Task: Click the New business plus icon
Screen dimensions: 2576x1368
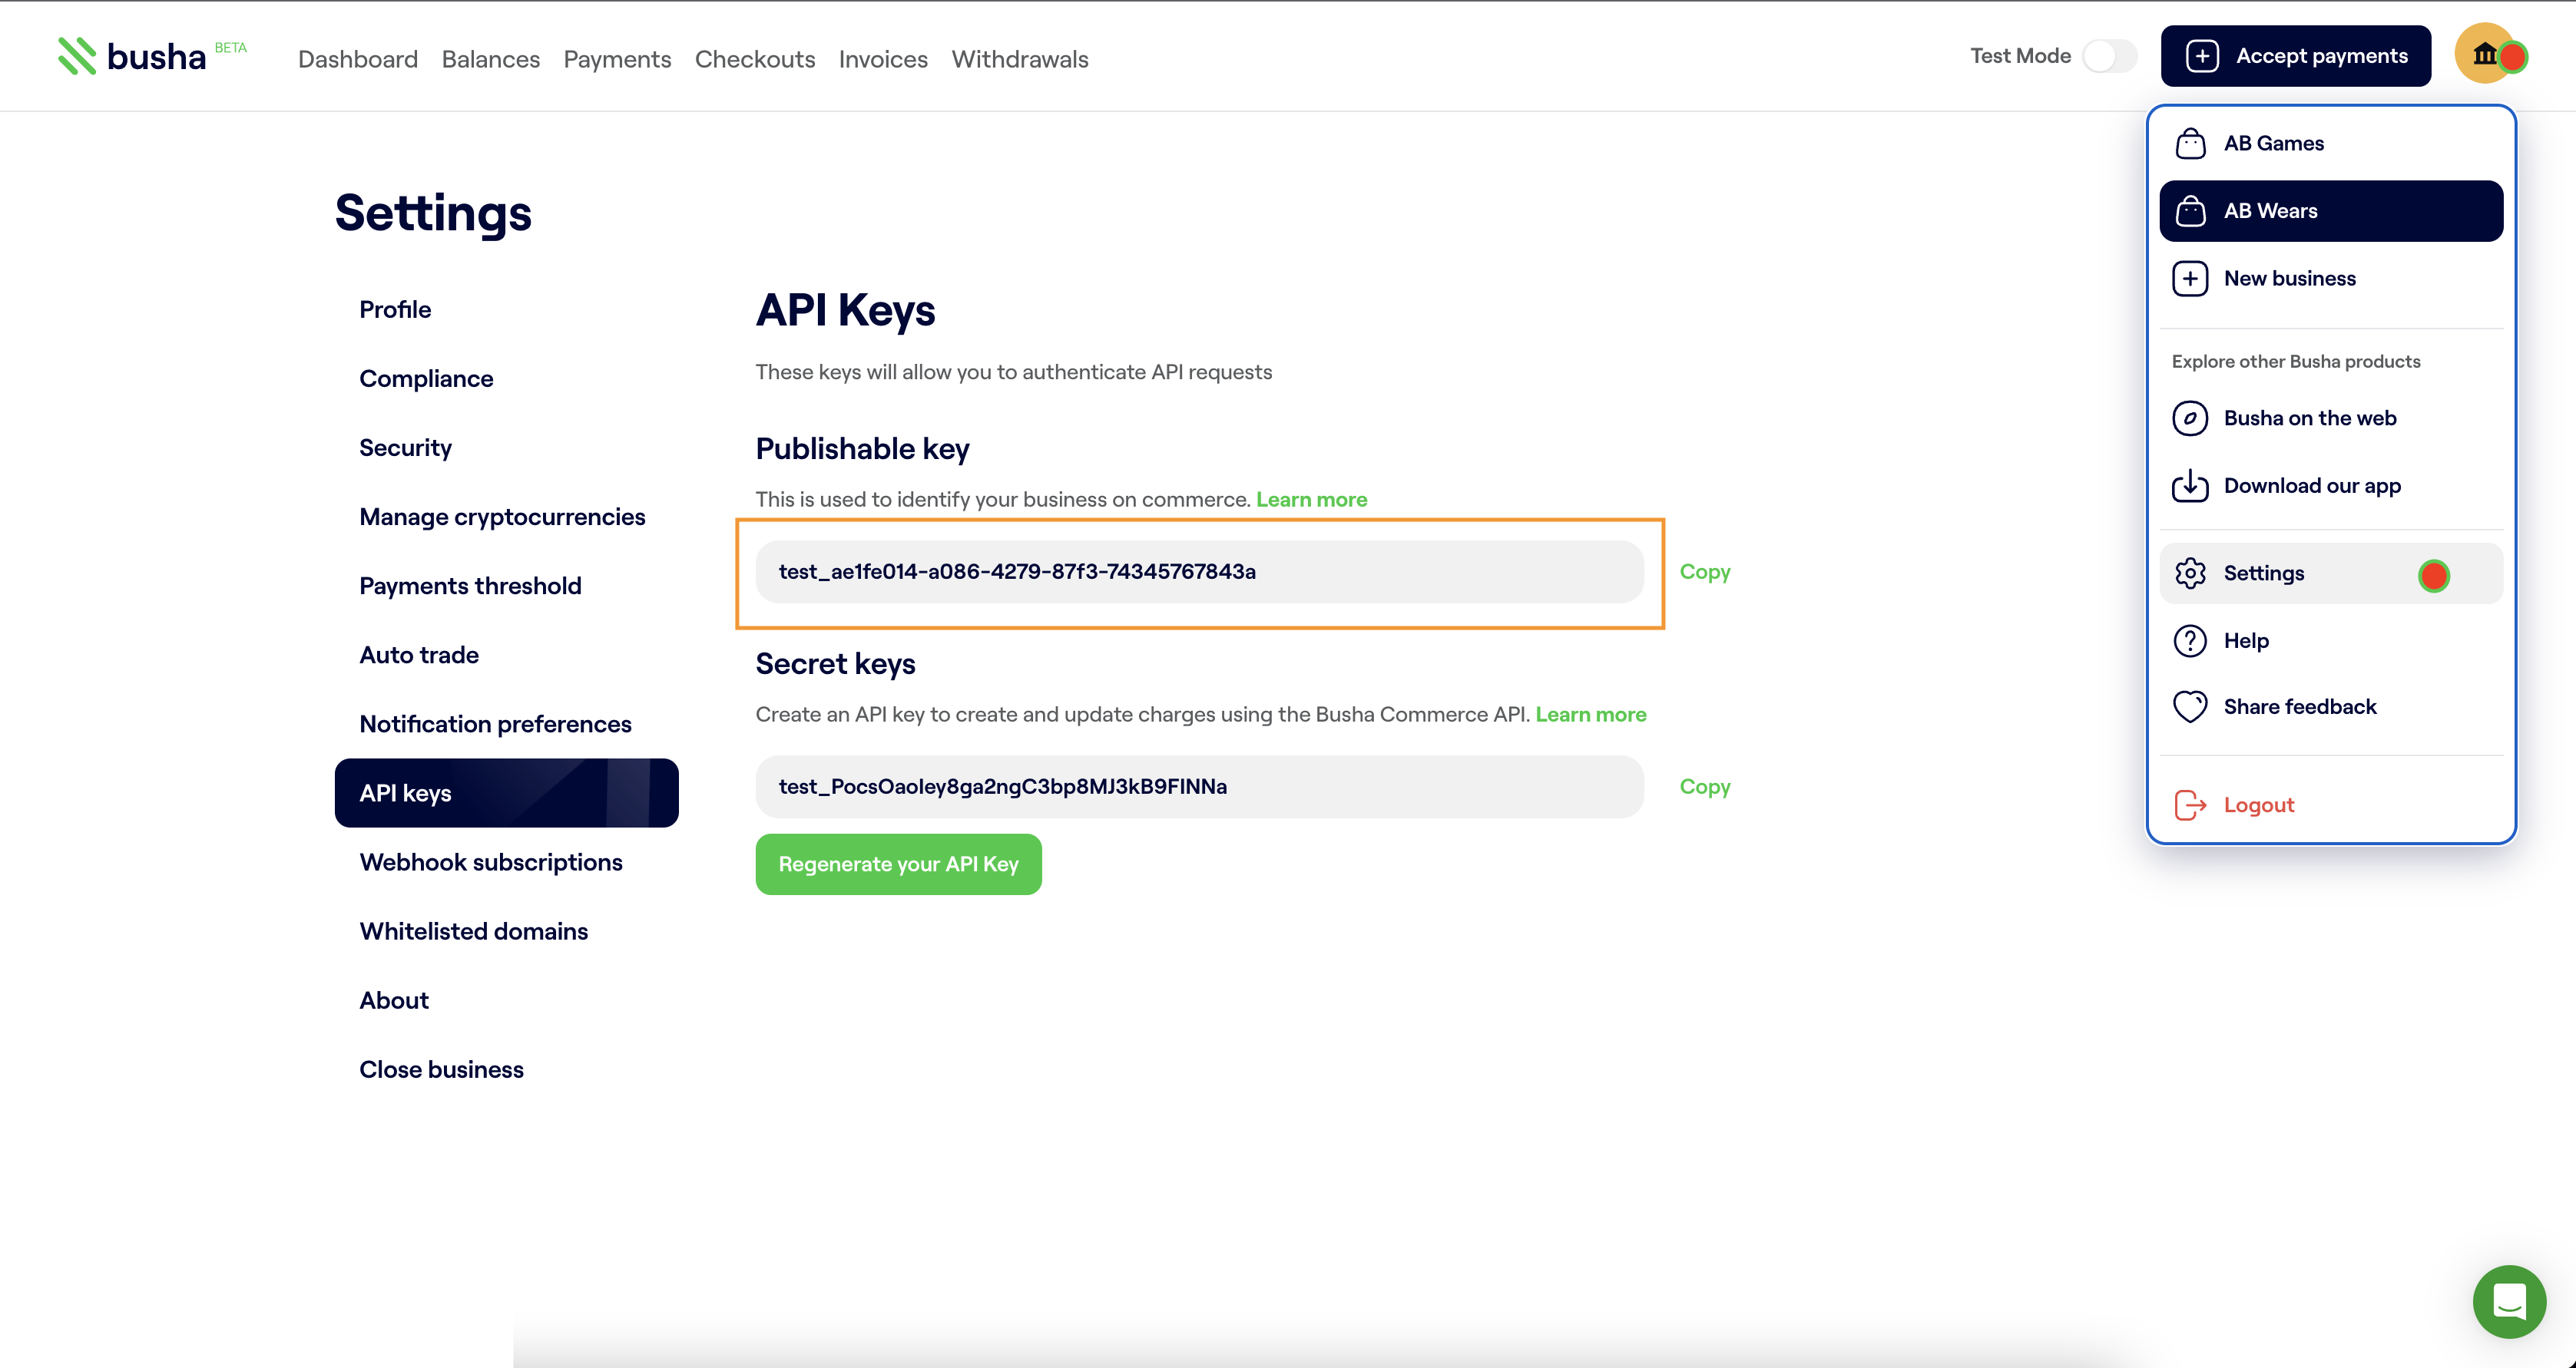Action: (x=2190, y=278)
